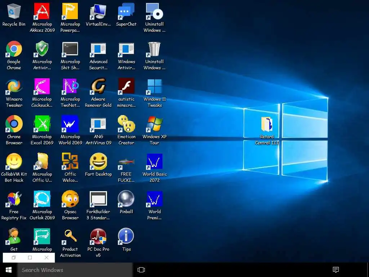Click the close X in white strip
Viewport: 369px width, 277px height.
46,258
